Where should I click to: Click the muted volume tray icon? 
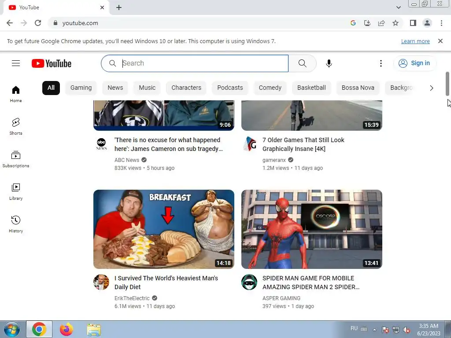point(407,330)
